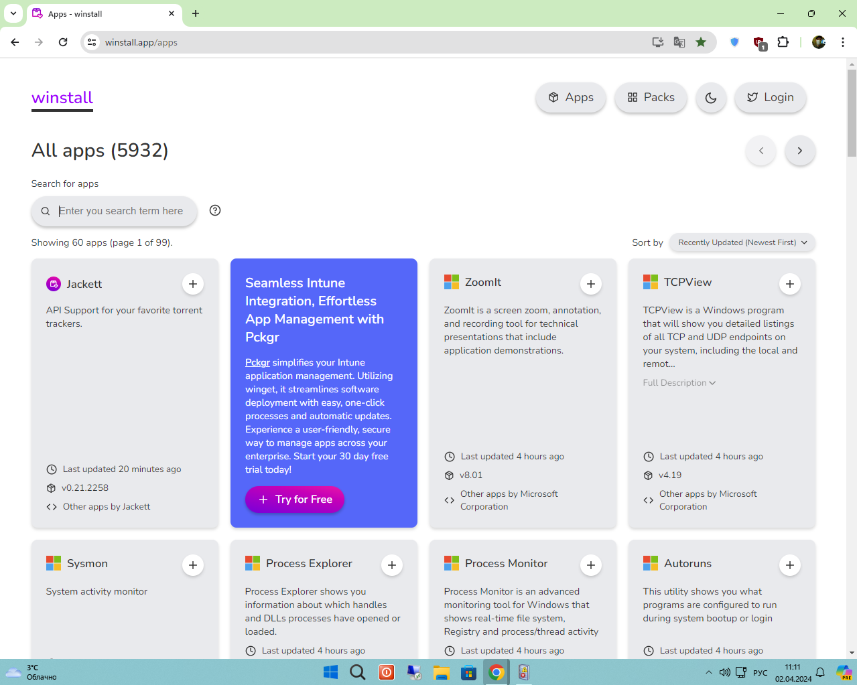Add Process Explorer with its plus button
This screenshot has width=857, height=685.
click(x=392, y=565)
